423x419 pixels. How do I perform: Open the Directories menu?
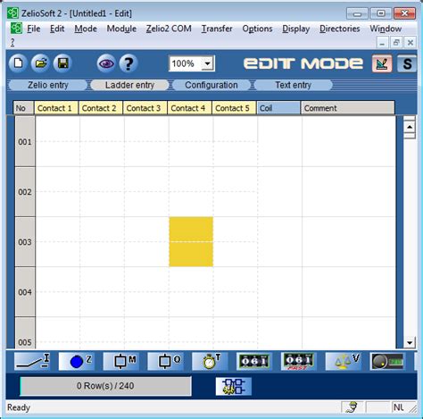coord(340,29)
